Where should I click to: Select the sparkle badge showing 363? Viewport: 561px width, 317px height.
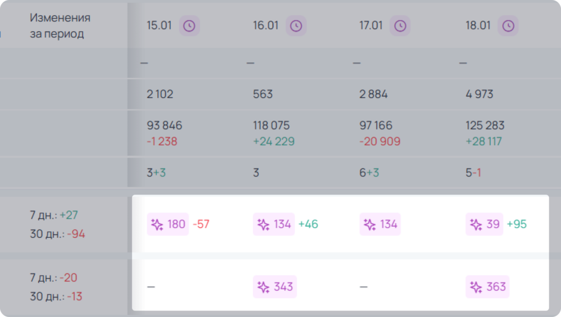click(487, 286)
